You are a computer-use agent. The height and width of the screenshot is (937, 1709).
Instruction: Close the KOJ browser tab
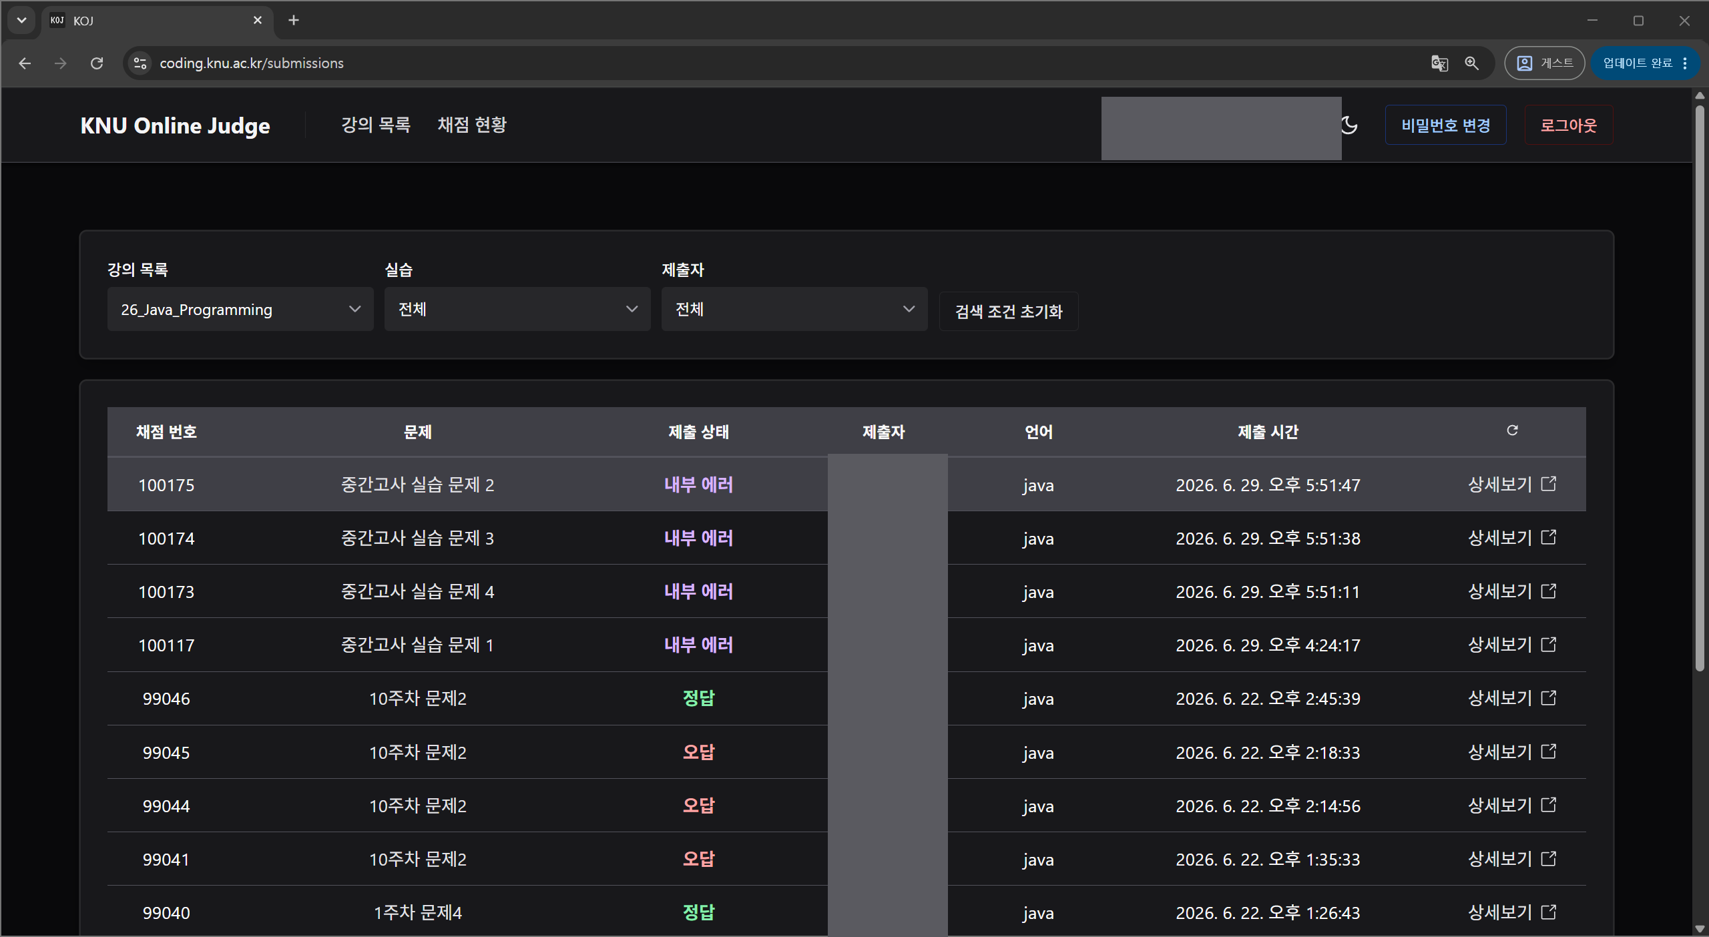[x=258, y=21]
